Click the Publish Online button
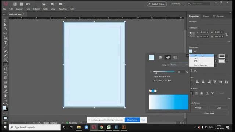235x132 pixels. (157, 4)
